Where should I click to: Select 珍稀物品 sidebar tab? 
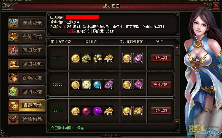point(27,119)
